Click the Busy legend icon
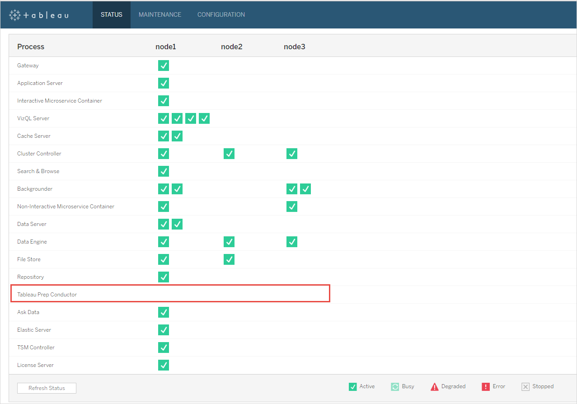The image size is (577, 404). (x=395, y=387)
